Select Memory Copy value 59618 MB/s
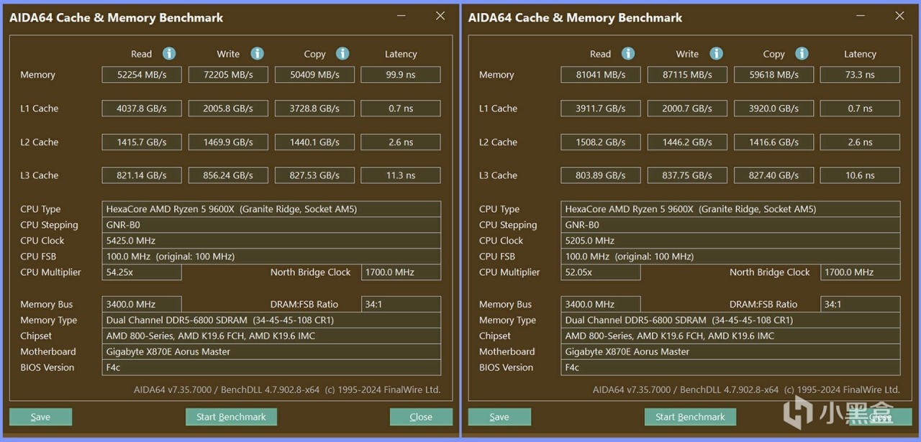Screen dimensions: 921x442 coord(773,75)
